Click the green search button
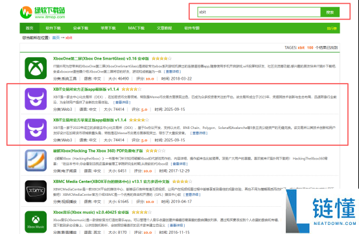359x234 pixels. coord(330,12)
